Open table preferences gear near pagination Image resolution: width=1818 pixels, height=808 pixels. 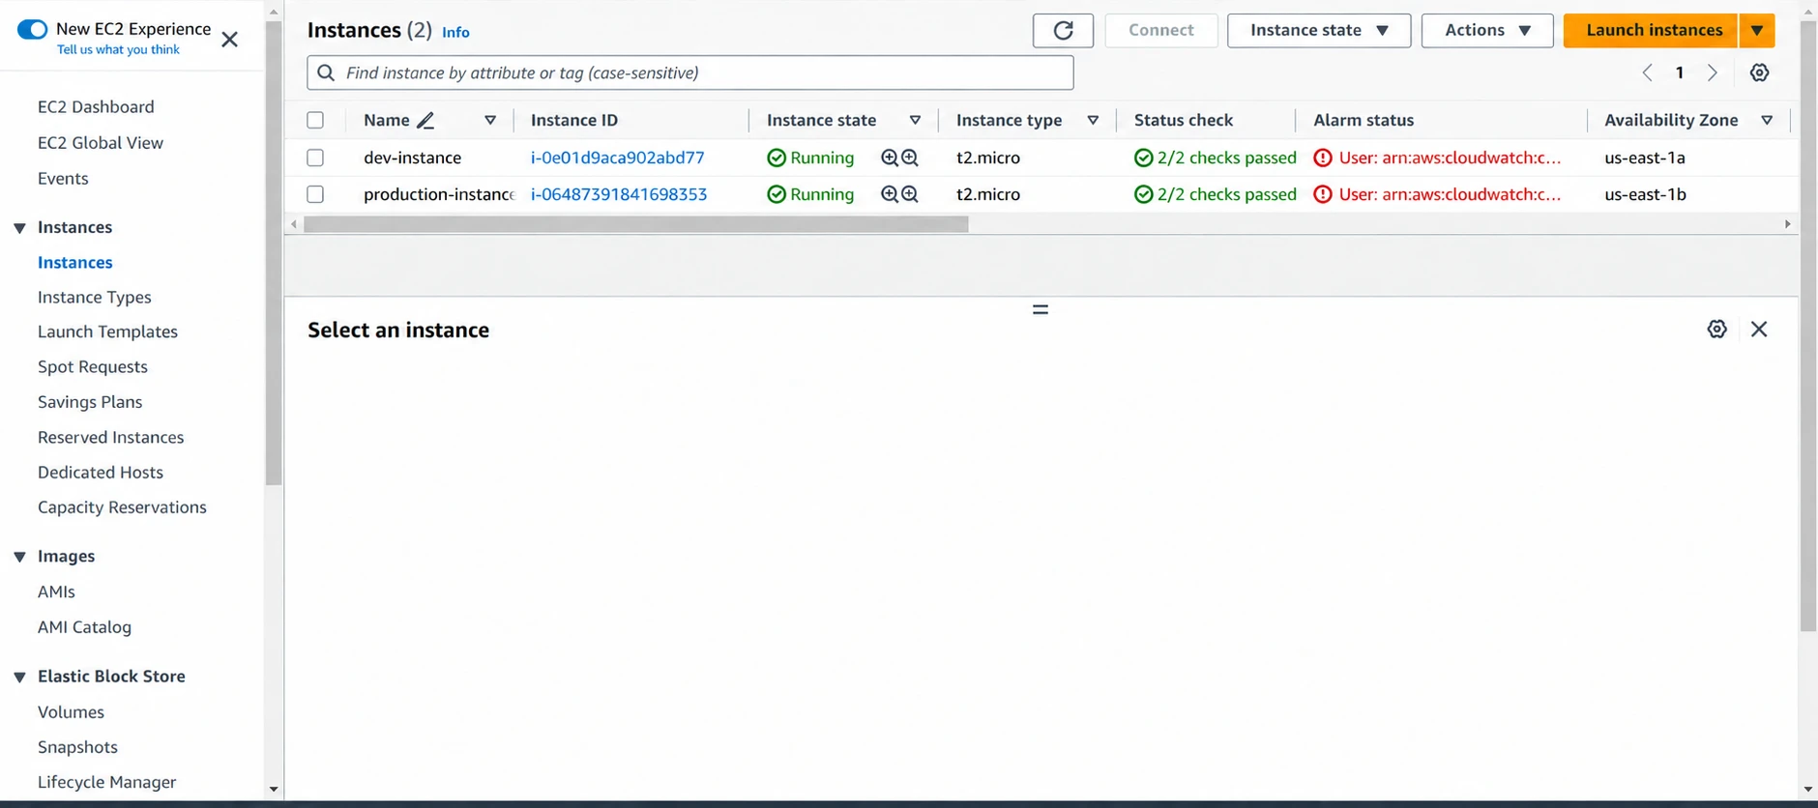click(x=1759, y=72)
